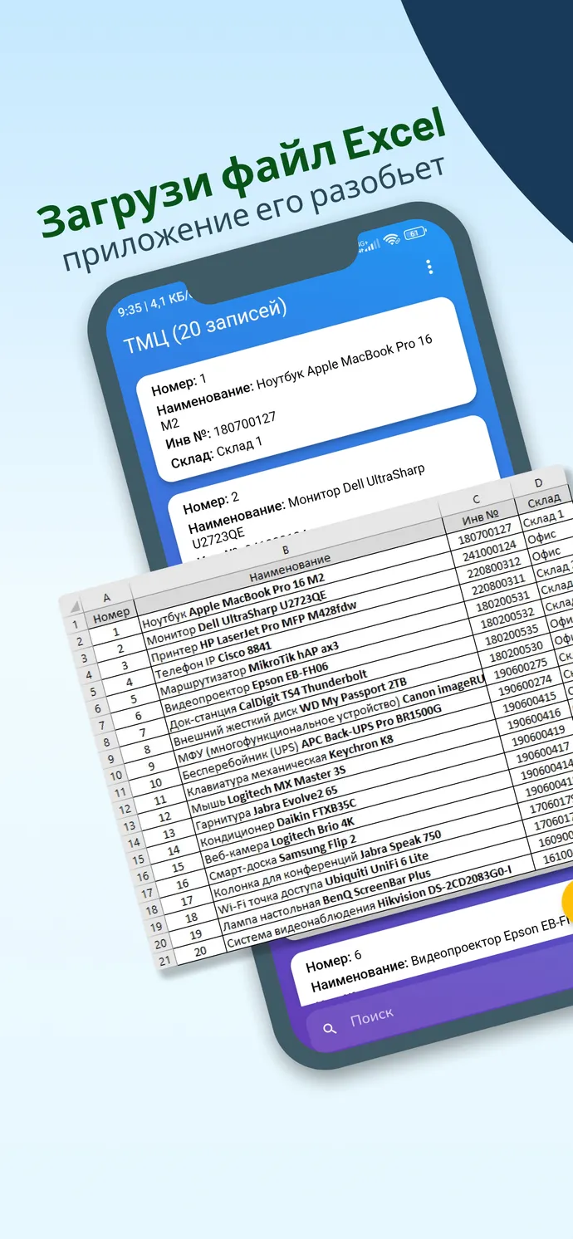Click the Номер header cell in Excel
The height and width of the screenshot is (1239, 573).
click(111, 615)
